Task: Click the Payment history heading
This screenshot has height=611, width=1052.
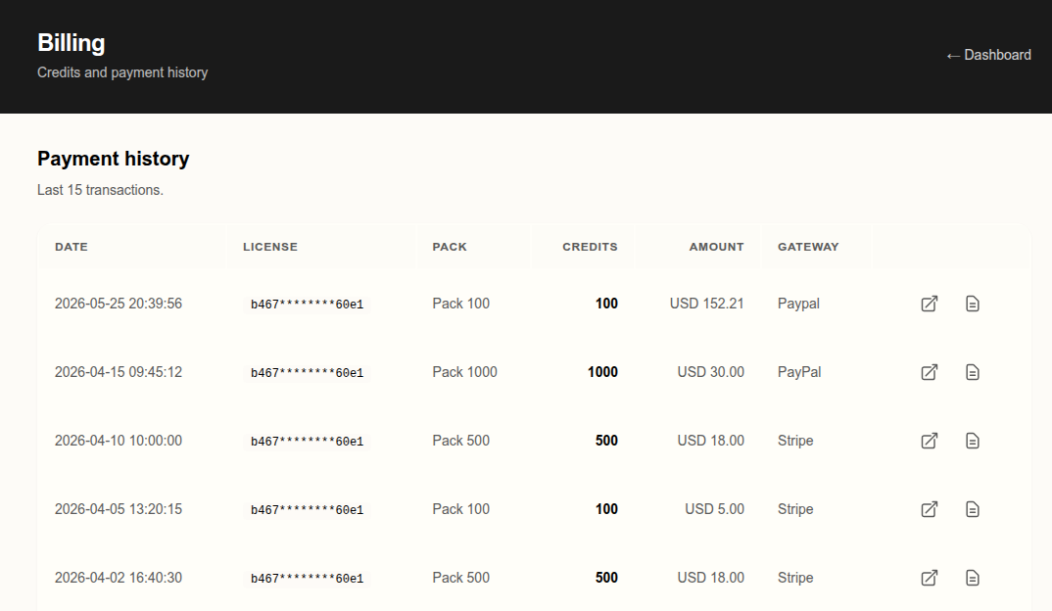Action: click(x=114, y=159)
